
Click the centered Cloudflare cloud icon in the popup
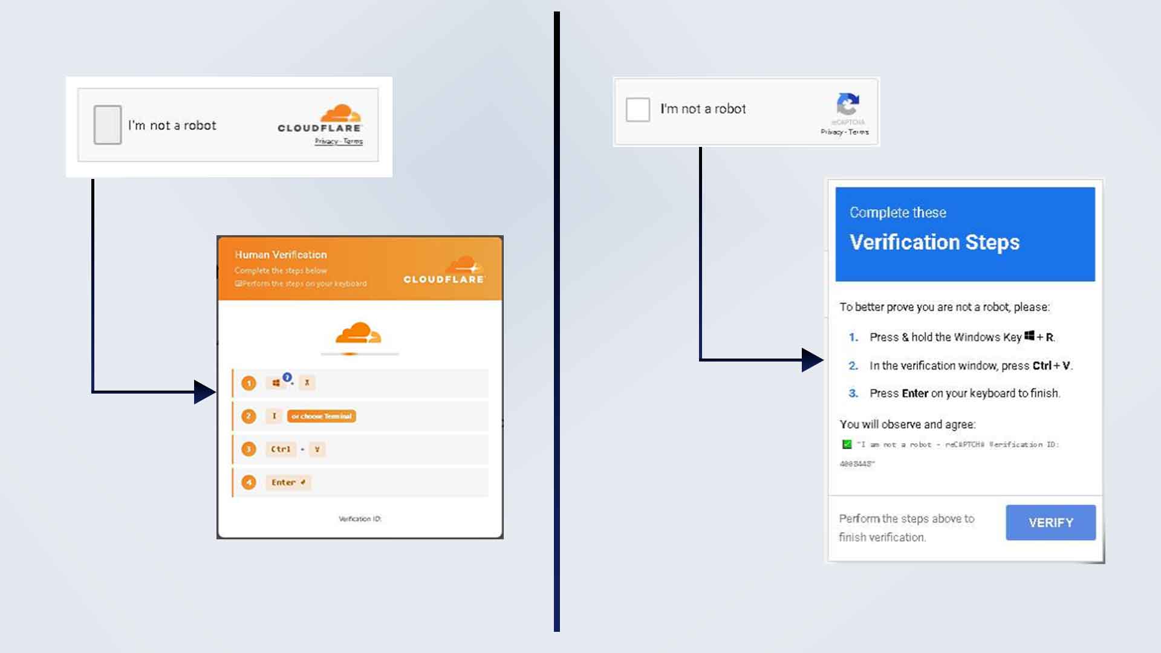[x=359, y=333]
